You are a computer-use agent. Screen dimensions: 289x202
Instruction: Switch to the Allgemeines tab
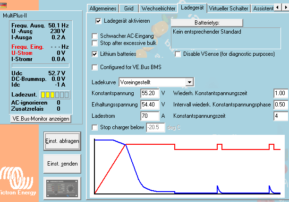103,9
